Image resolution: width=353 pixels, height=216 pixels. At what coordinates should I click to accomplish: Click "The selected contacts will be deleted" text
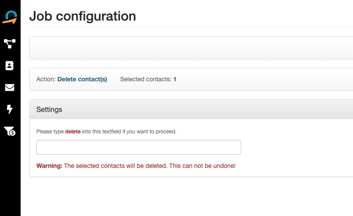coord(116,166)
